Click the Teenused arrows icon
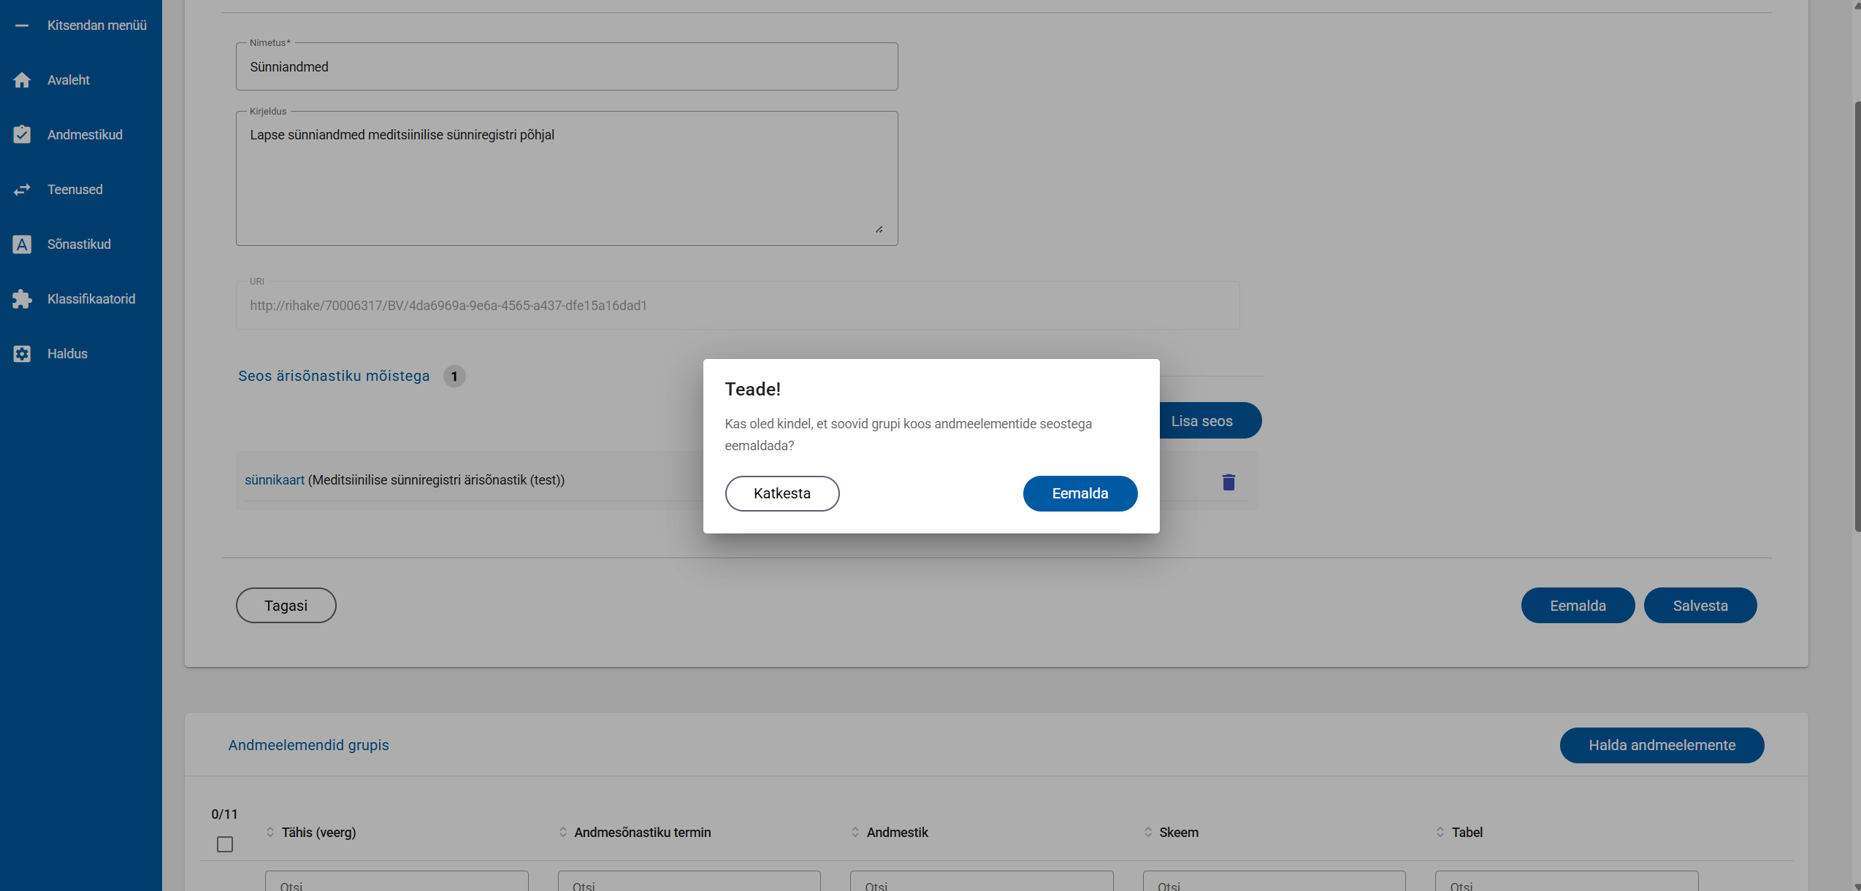 tap(22, 190)
